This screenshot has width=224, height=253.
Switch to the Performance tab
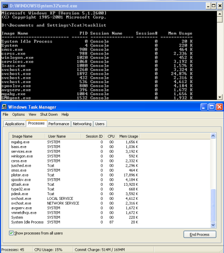[59, 124]
